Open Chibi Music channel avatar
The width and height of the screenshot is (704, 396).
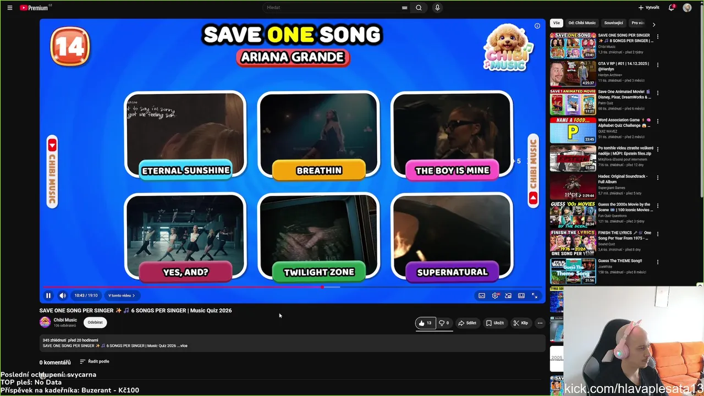pyautogui.click(x=45, y=322)
